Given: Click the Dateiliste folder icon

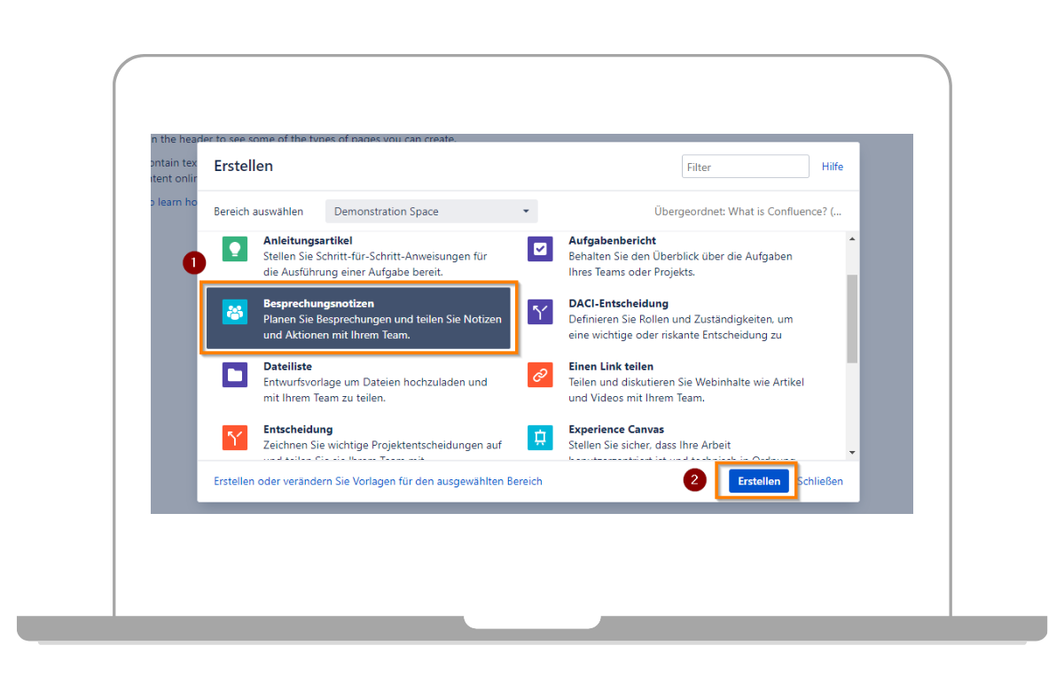Looking at the screenshot, I should point(235,375).
